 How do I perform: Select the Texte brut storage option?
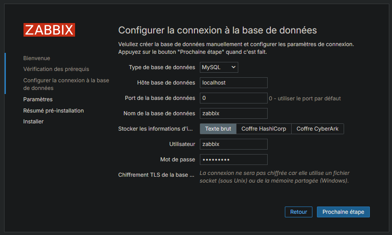click(x=218, y=129)
